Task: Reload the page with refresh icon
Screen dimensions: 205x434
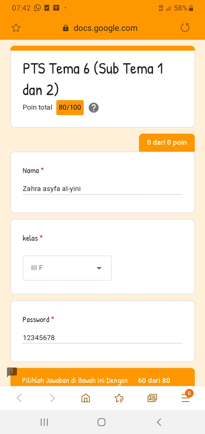Action: [185, 28]
